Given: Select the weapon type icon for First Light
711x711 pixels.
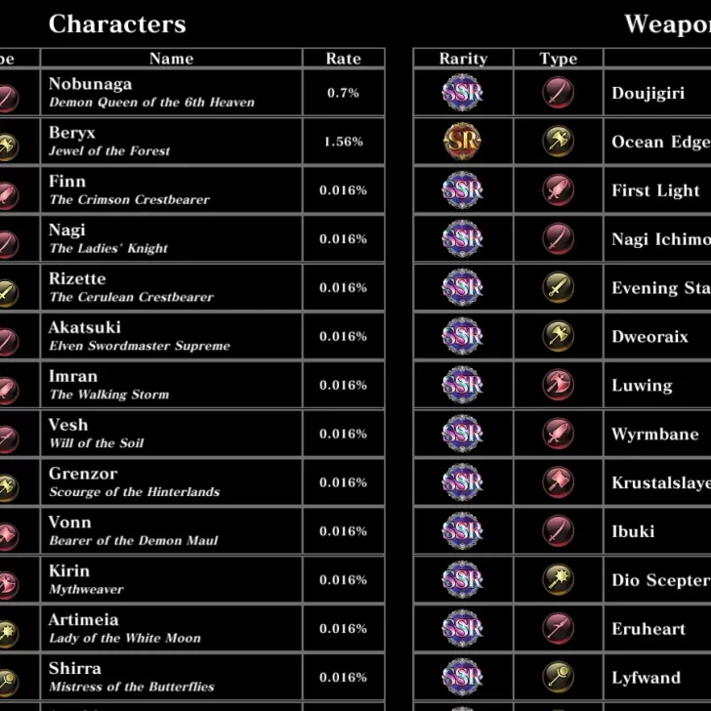Looking at the screenshot, I should (559, 190).
